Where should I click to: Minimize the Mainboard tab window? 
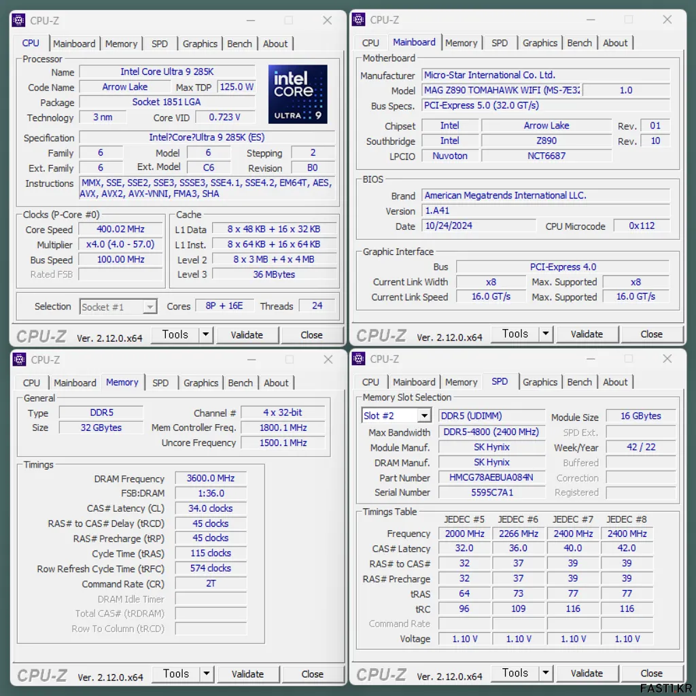tap(591, 20)
